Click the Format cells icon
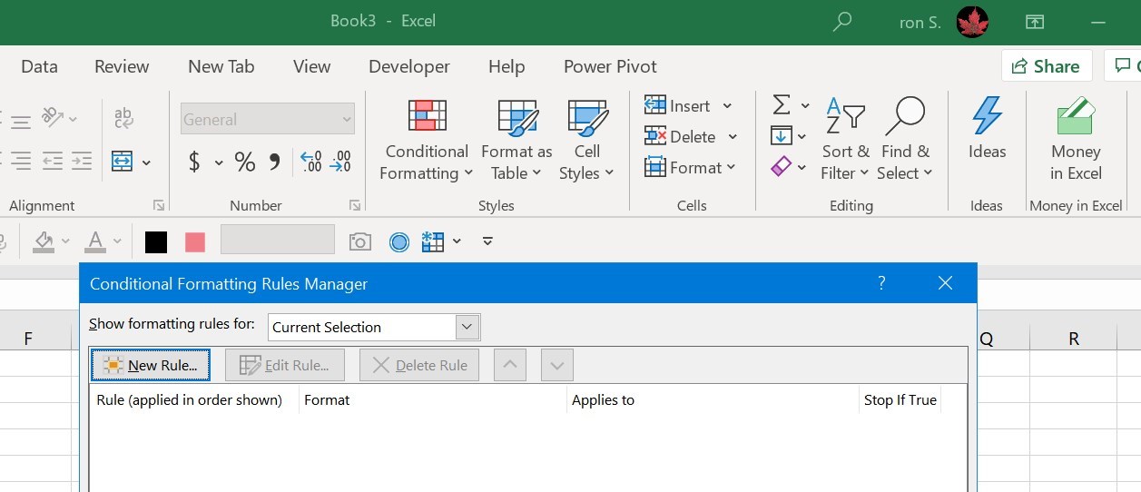The image size is (1141, 492). pos(655,167)
